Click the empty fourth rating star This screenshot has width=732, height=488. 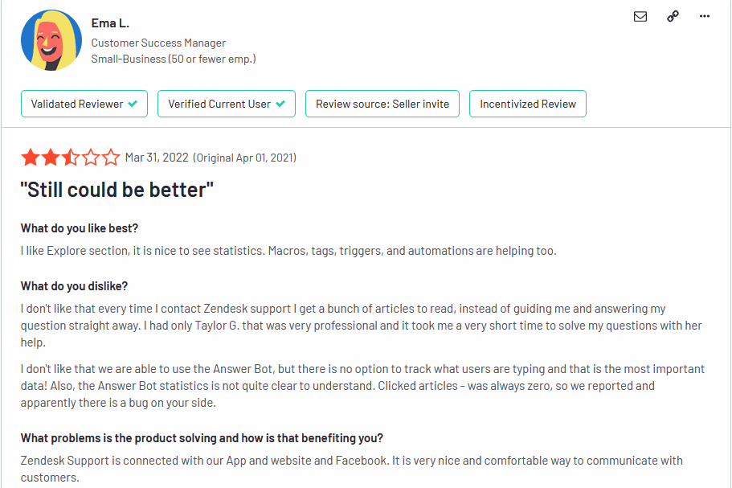click(91, 158)
